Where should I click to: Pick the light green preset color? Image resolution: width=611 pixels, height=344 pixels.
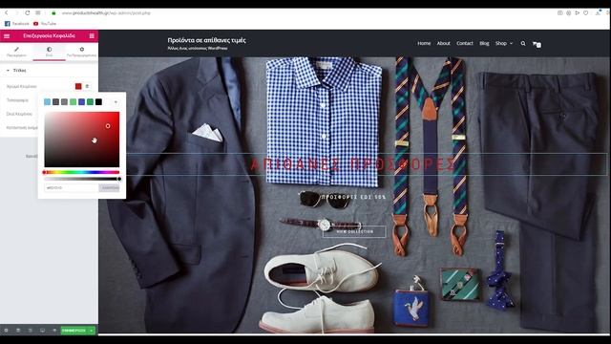73,102
